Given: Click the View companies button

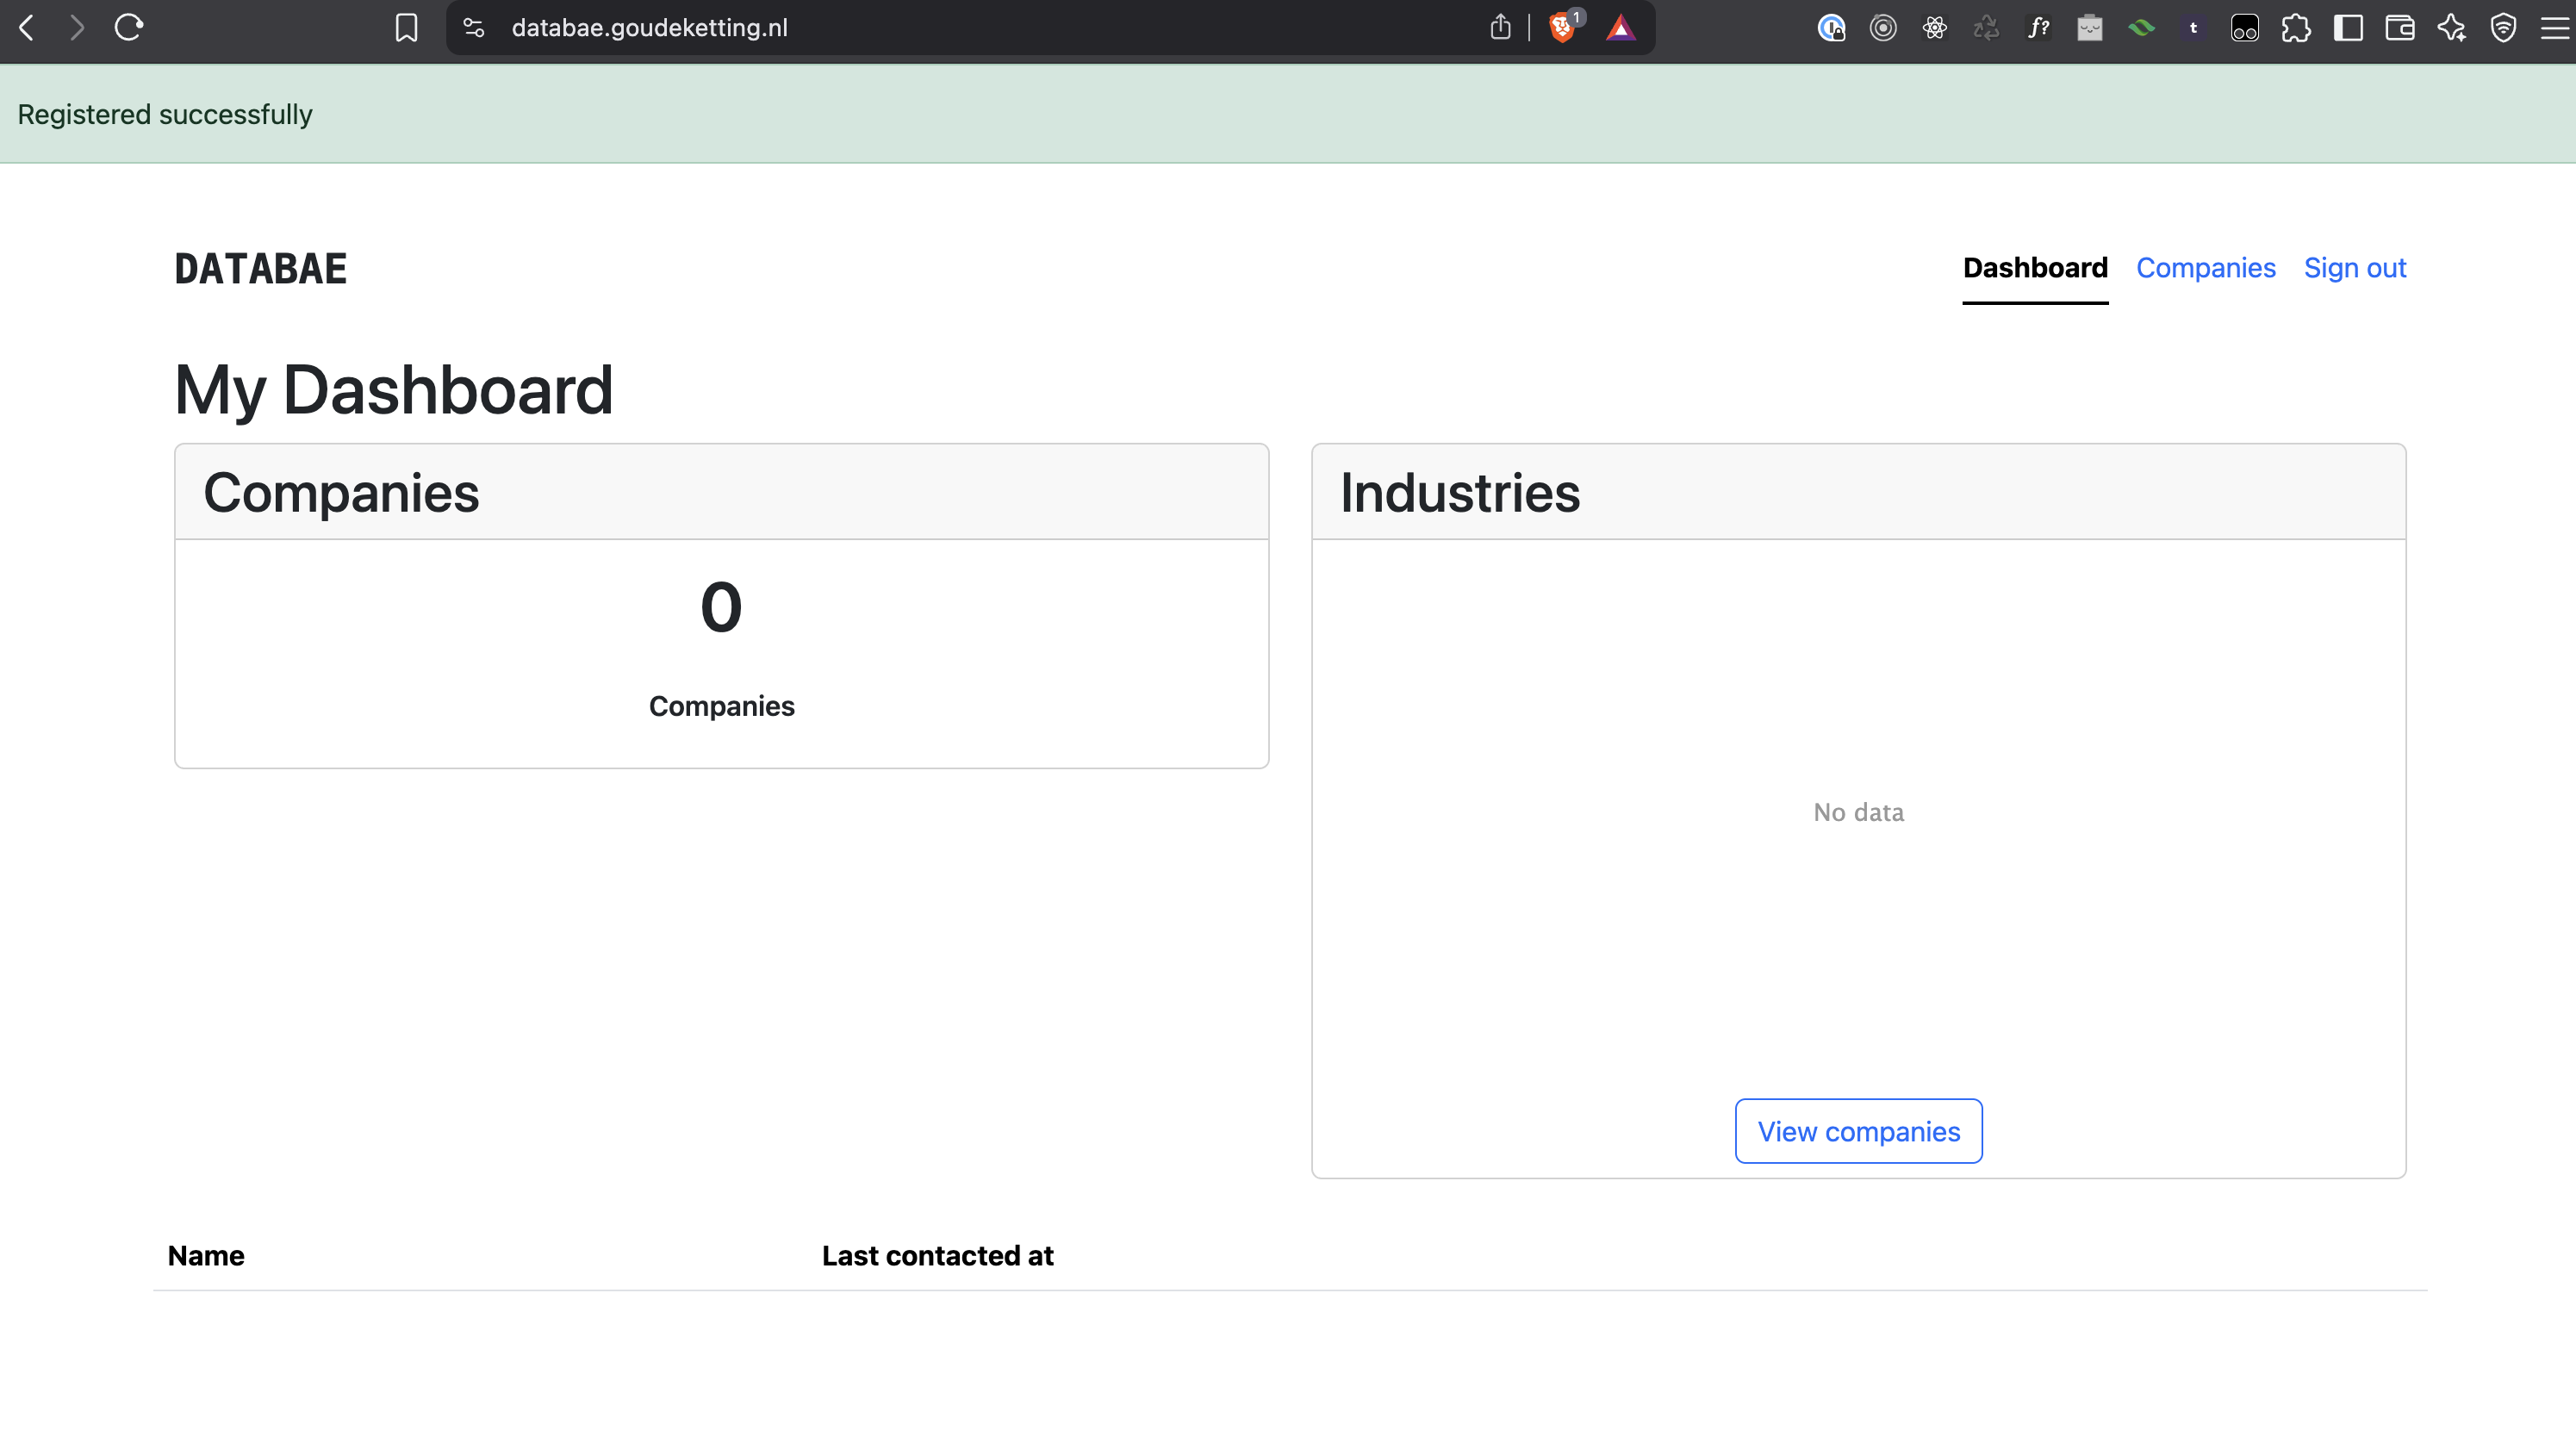Looking at the screenshot, I should [x=1858, y=1131].
